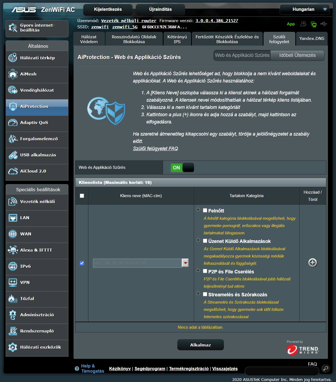
Task: Open client MAC address dropdown arrow
Action: click(x=185, y=263)
